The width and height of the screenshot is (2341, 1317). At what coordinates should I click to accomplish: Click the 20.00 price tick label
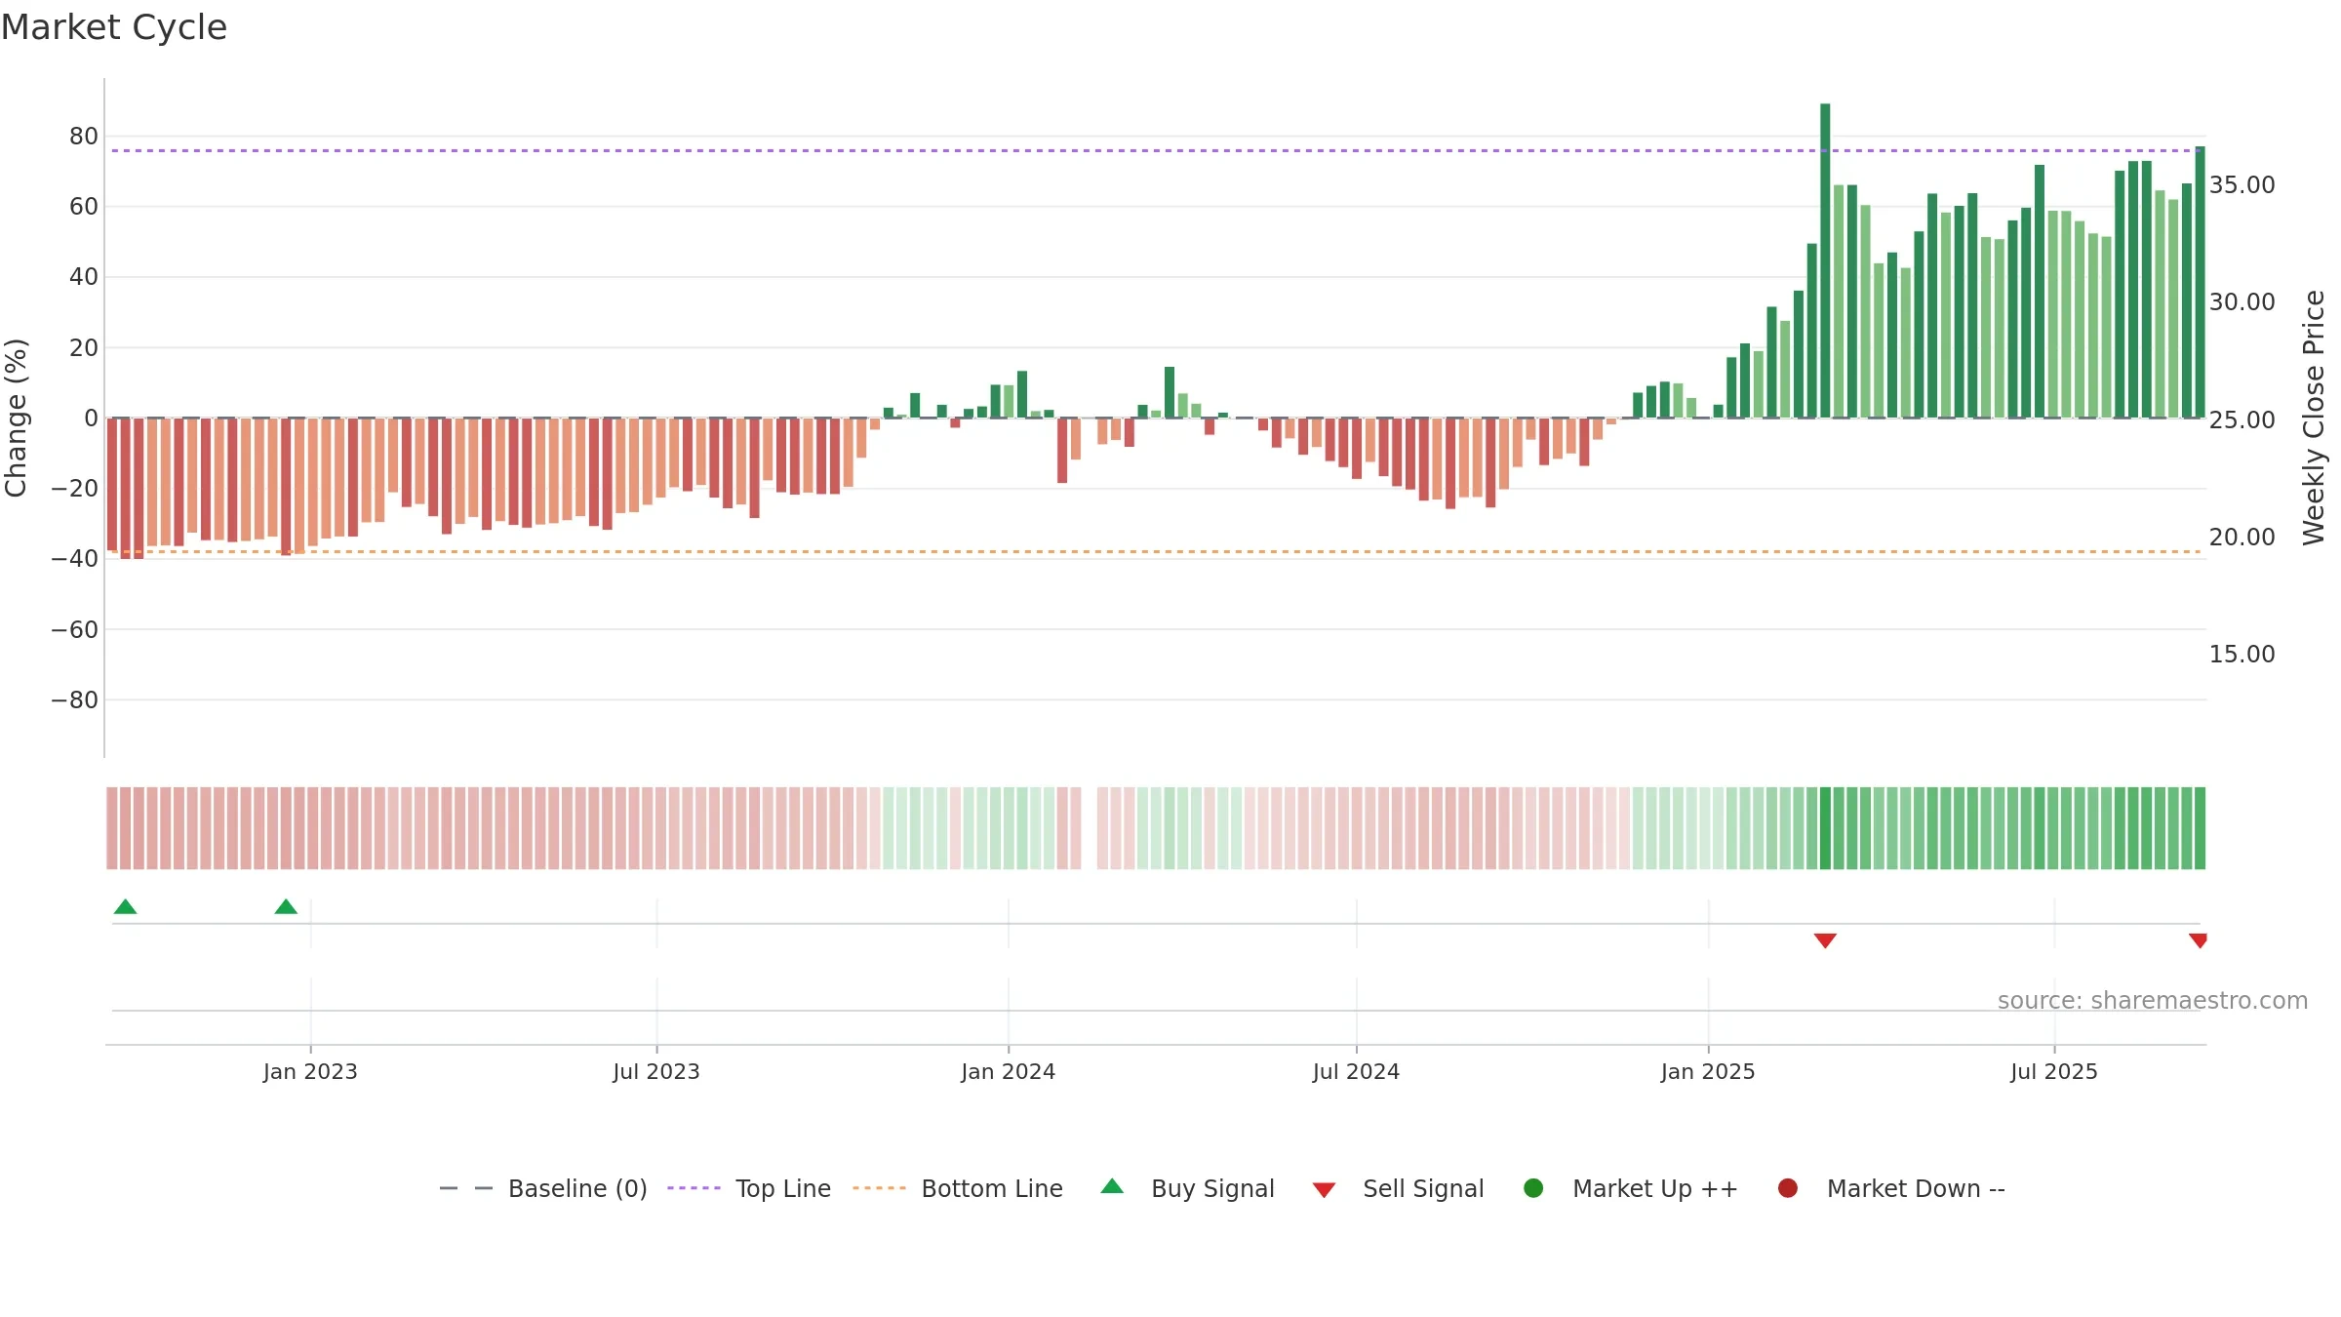coord(2242,537)
